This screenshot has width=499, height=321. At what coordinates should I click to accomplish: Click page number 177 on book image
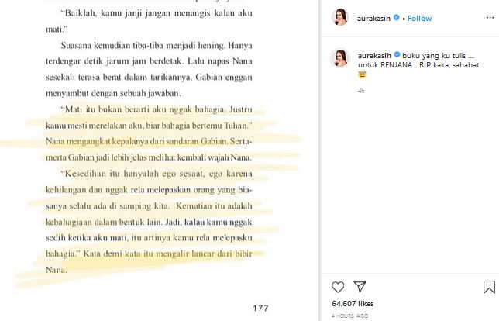[260, 309]
